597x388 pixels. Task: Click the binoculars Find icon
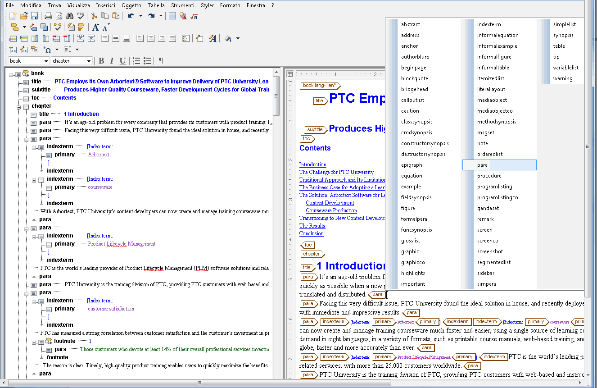(70, 16)
